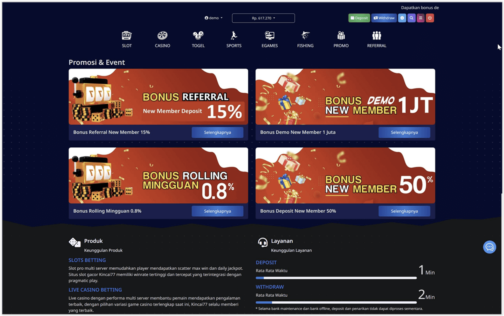The image size is (504, 316).
Task: Click the Withdraw average time progress bar
Action: coord(336,302)
